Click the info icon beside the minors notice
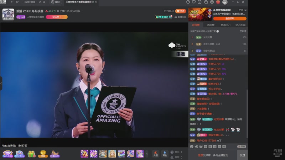This screenshot has width=285, height=160. pyautogui.click(x=218, y=31)
